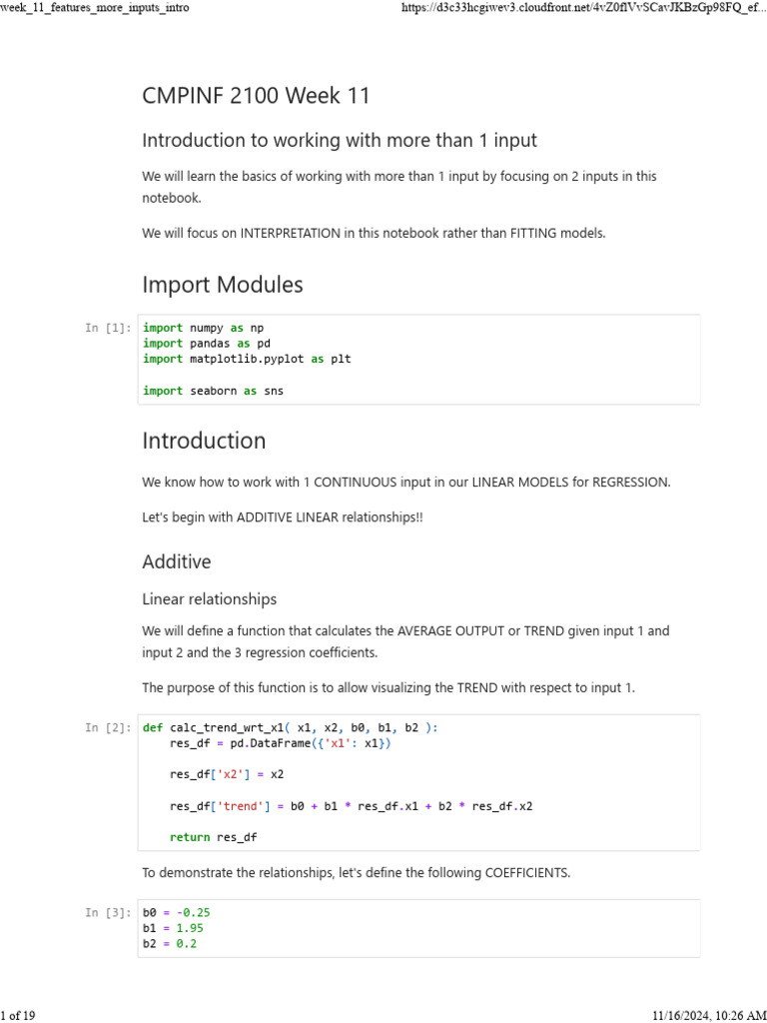Viewport: 767px width, 1023px height.
Task: Click the paragraph about INTERPRETATION rather than FITTING
Action: point(374,233)
